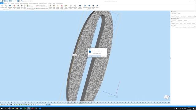Close the Unload dialog with X
This screenshot has height=110, width=196.
coord(106,49)
